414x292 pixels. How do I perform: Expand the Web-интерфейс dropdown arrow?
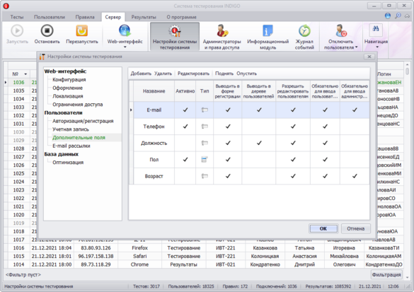(x=125, y=47)
